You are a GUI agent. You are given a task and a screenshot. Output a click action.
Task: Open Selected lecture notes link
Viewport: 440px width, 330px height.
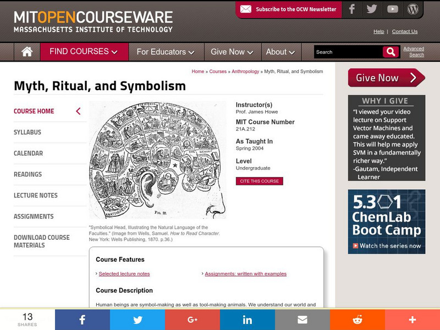click(x=124, y=273)
